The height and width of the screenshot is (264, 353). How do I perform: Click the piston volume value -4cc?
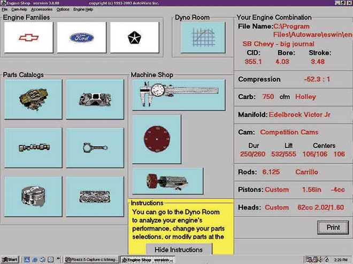337,190
